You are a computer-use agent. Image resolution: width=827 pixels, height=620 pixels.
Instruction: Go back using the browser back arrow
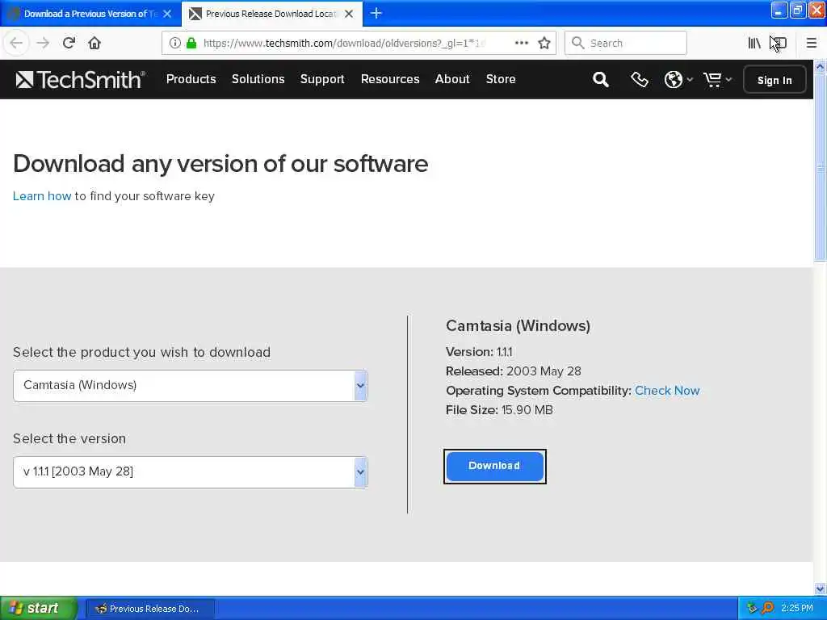coord(16,43)
